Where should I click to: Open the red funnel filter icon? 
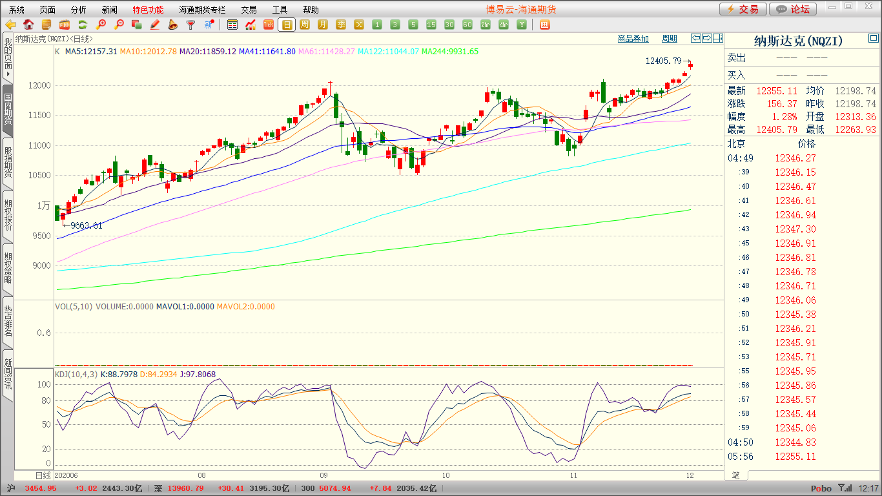pyautogui.click(x=191, y=25)
